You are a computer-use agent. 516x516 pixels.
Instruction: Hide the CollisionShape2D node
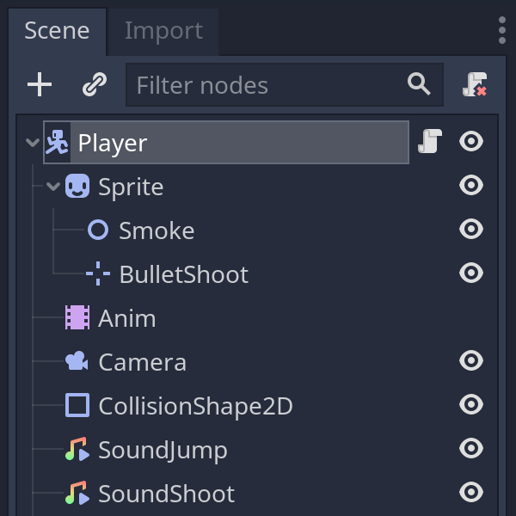coord(471,404)
